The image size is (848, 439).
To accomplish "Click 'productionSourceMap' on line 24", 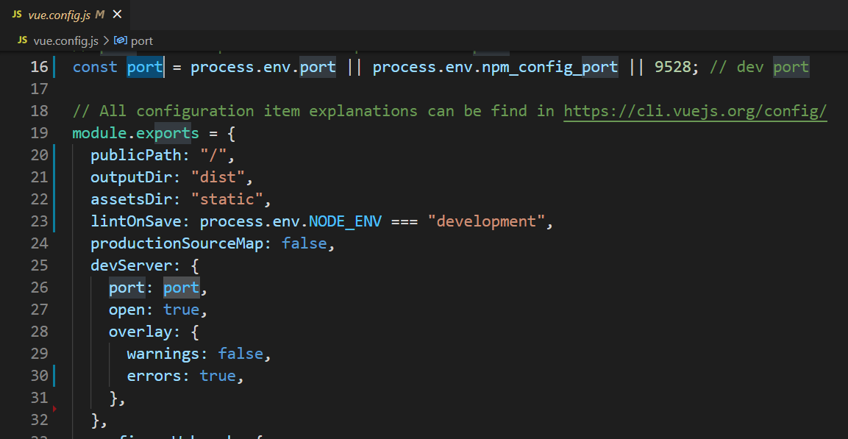I will (x=177, y=244).
